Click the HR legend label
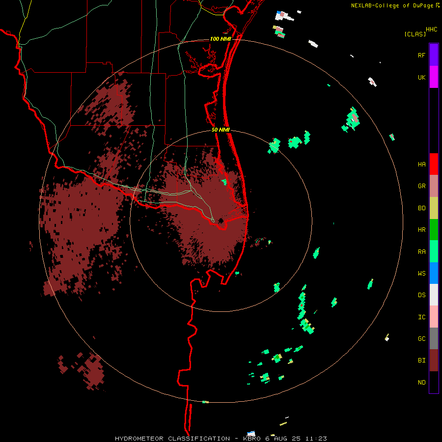This screenshot has width=442, height=442. click(421, 230)
